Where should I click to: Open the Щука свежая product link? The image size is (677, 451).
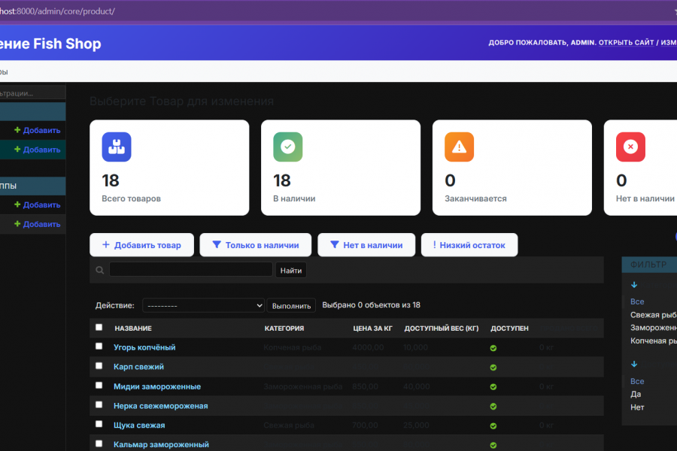pos(139,425)
